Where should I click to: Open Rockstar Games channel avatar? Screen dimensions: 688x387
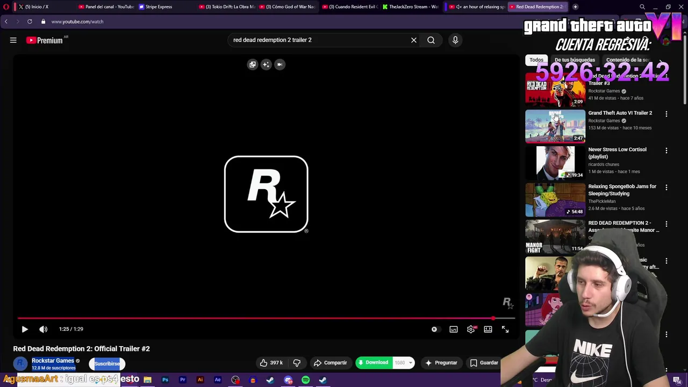coord(20,364)
